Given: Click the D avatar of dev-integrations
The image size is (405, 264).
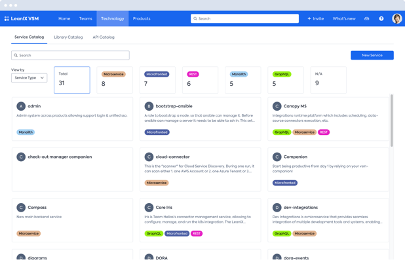Looking at the screenshot, I should pos(277,208).
